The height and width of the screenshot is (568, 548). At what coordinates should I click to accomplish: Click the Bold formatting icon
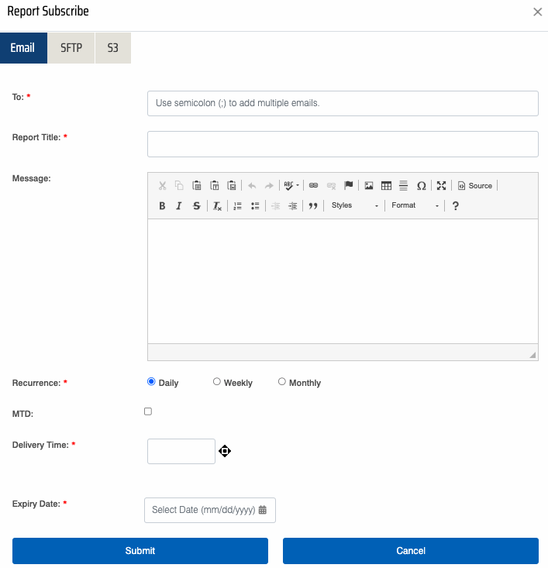(x=162, y=206)
